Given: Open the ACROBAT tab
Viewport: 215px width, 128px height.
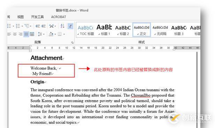Looking at the screenshot, I should pos(59,17).
